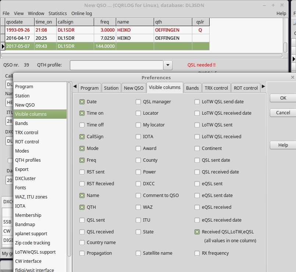Enable the Time off column
Image resolution: width=296 pixels, height=272 pixels.
pos(82,125)
